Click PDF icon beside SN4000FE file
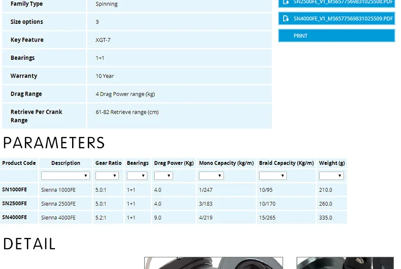Viewport: 401px width, 269px height. pos(286,19)
